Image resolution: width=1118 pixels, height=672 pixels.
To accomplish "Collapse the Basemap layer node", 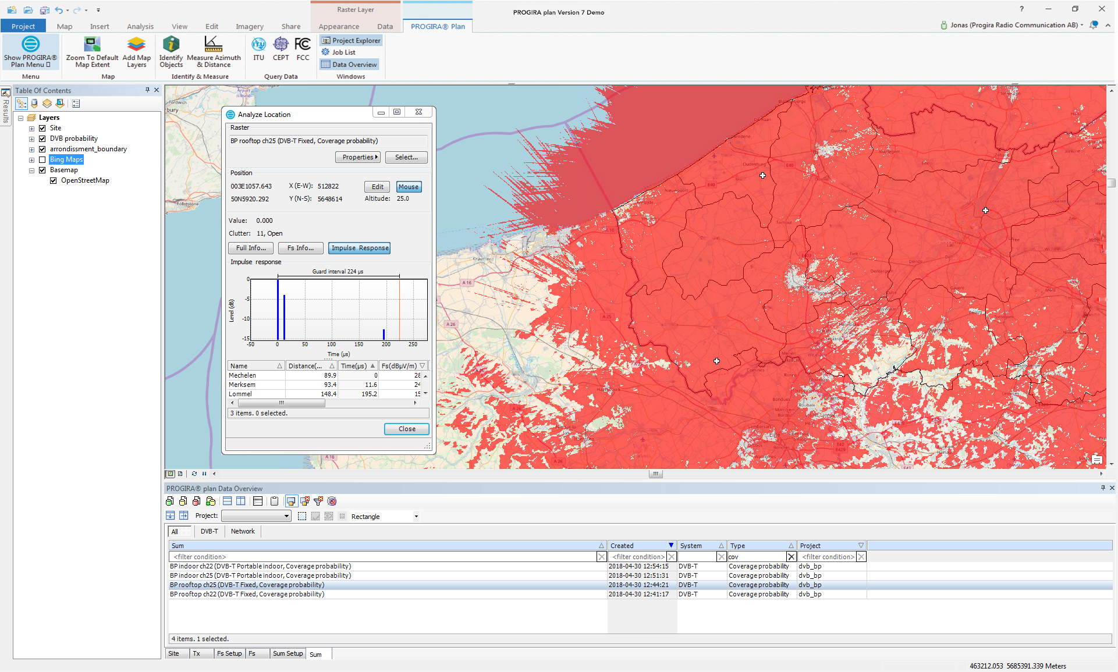I will click(x=31, y=170).
